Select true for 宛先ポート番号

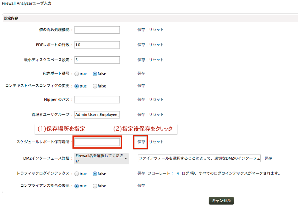click(77, 74)
